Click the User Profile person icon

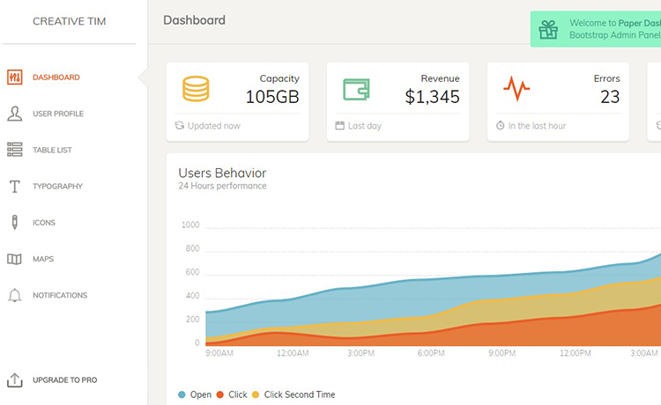tap(15, 114)
